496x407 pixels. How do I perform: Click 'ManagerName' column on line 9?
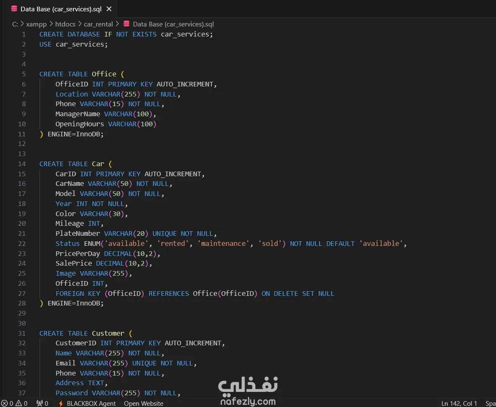(x=78, y=114)
